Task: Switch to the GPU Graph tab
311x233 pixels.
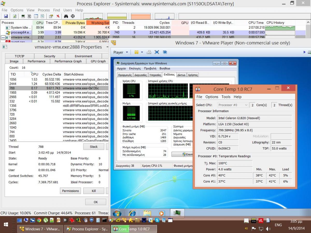Action: (98, 61)
